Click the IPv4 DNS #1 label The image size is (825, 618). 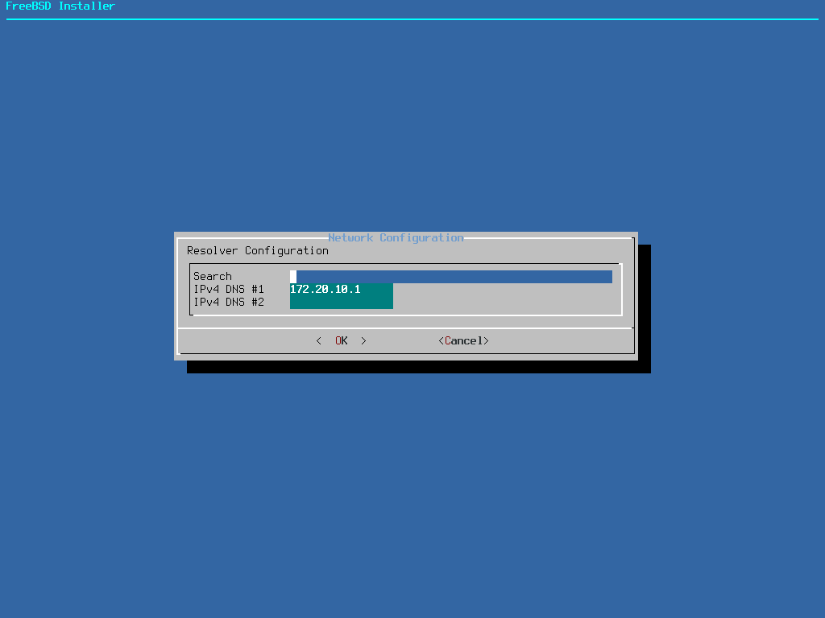[229, 290]
